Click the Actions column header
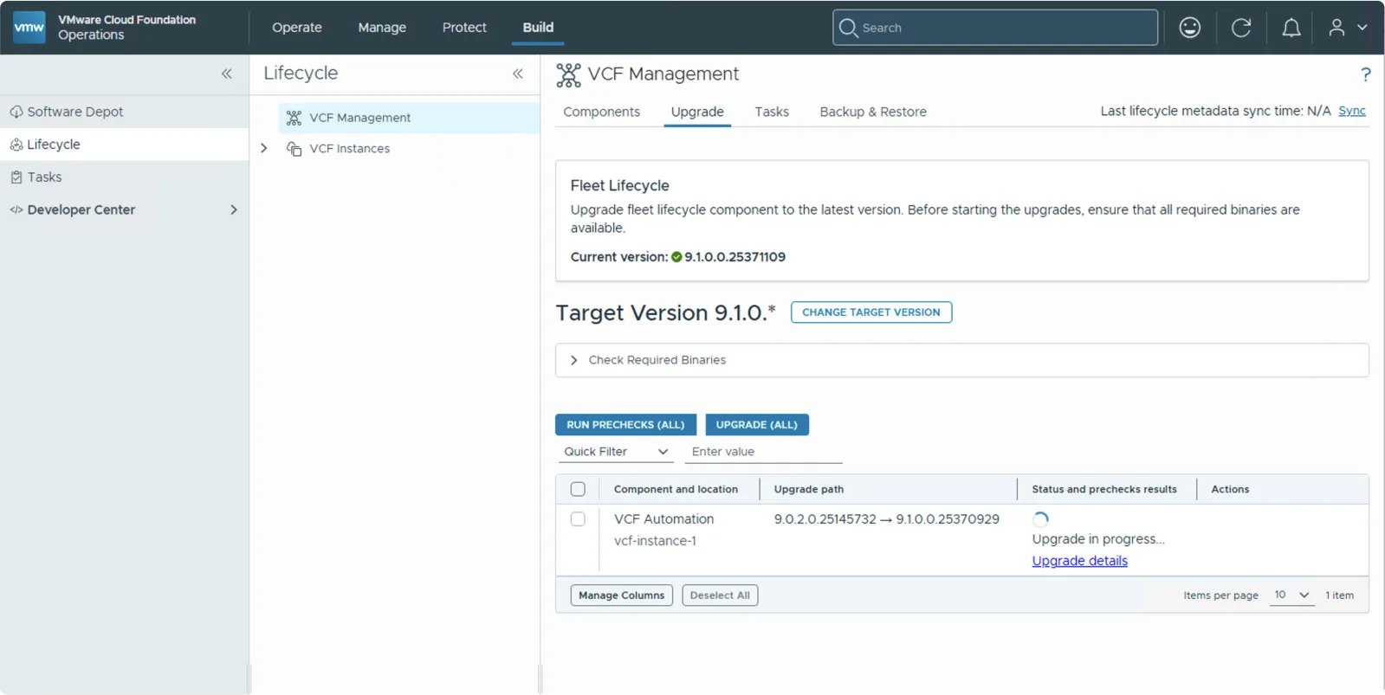 pyautogui.click(x=1230, y=489)
